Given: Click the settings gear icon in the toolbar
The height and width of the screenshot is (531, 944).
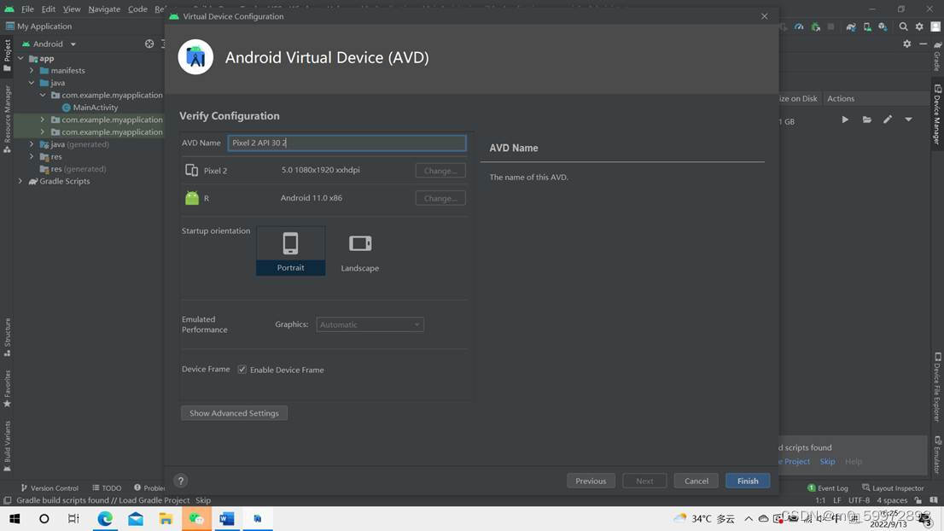Looking at the screenshot, I should coord(920,26).
